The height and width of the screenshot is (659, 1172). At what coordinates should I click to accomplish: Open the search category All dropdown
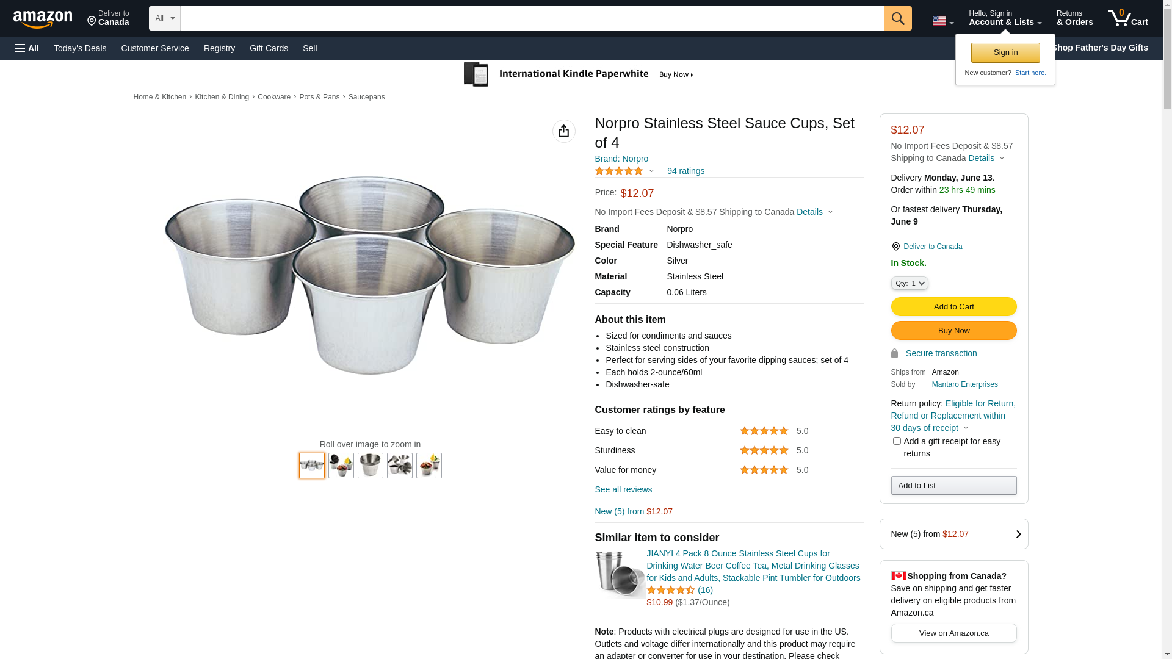tap(165, 18)
